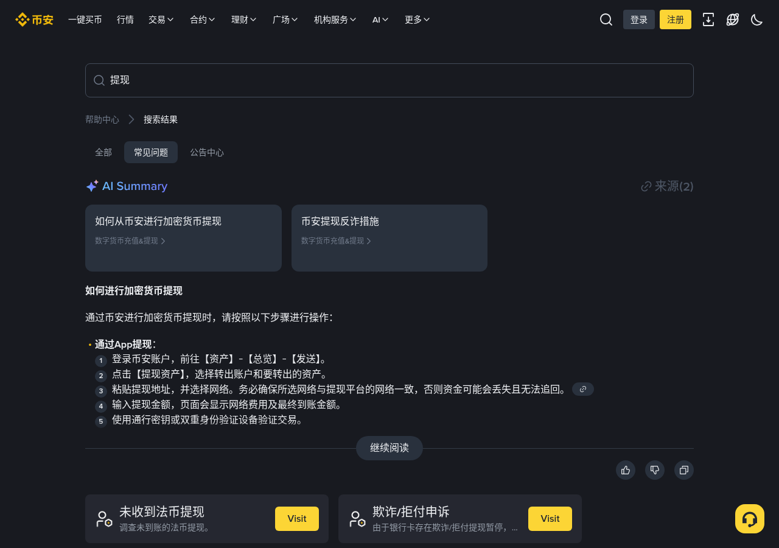Click the citation link icon after step 3

click(583, 389)
